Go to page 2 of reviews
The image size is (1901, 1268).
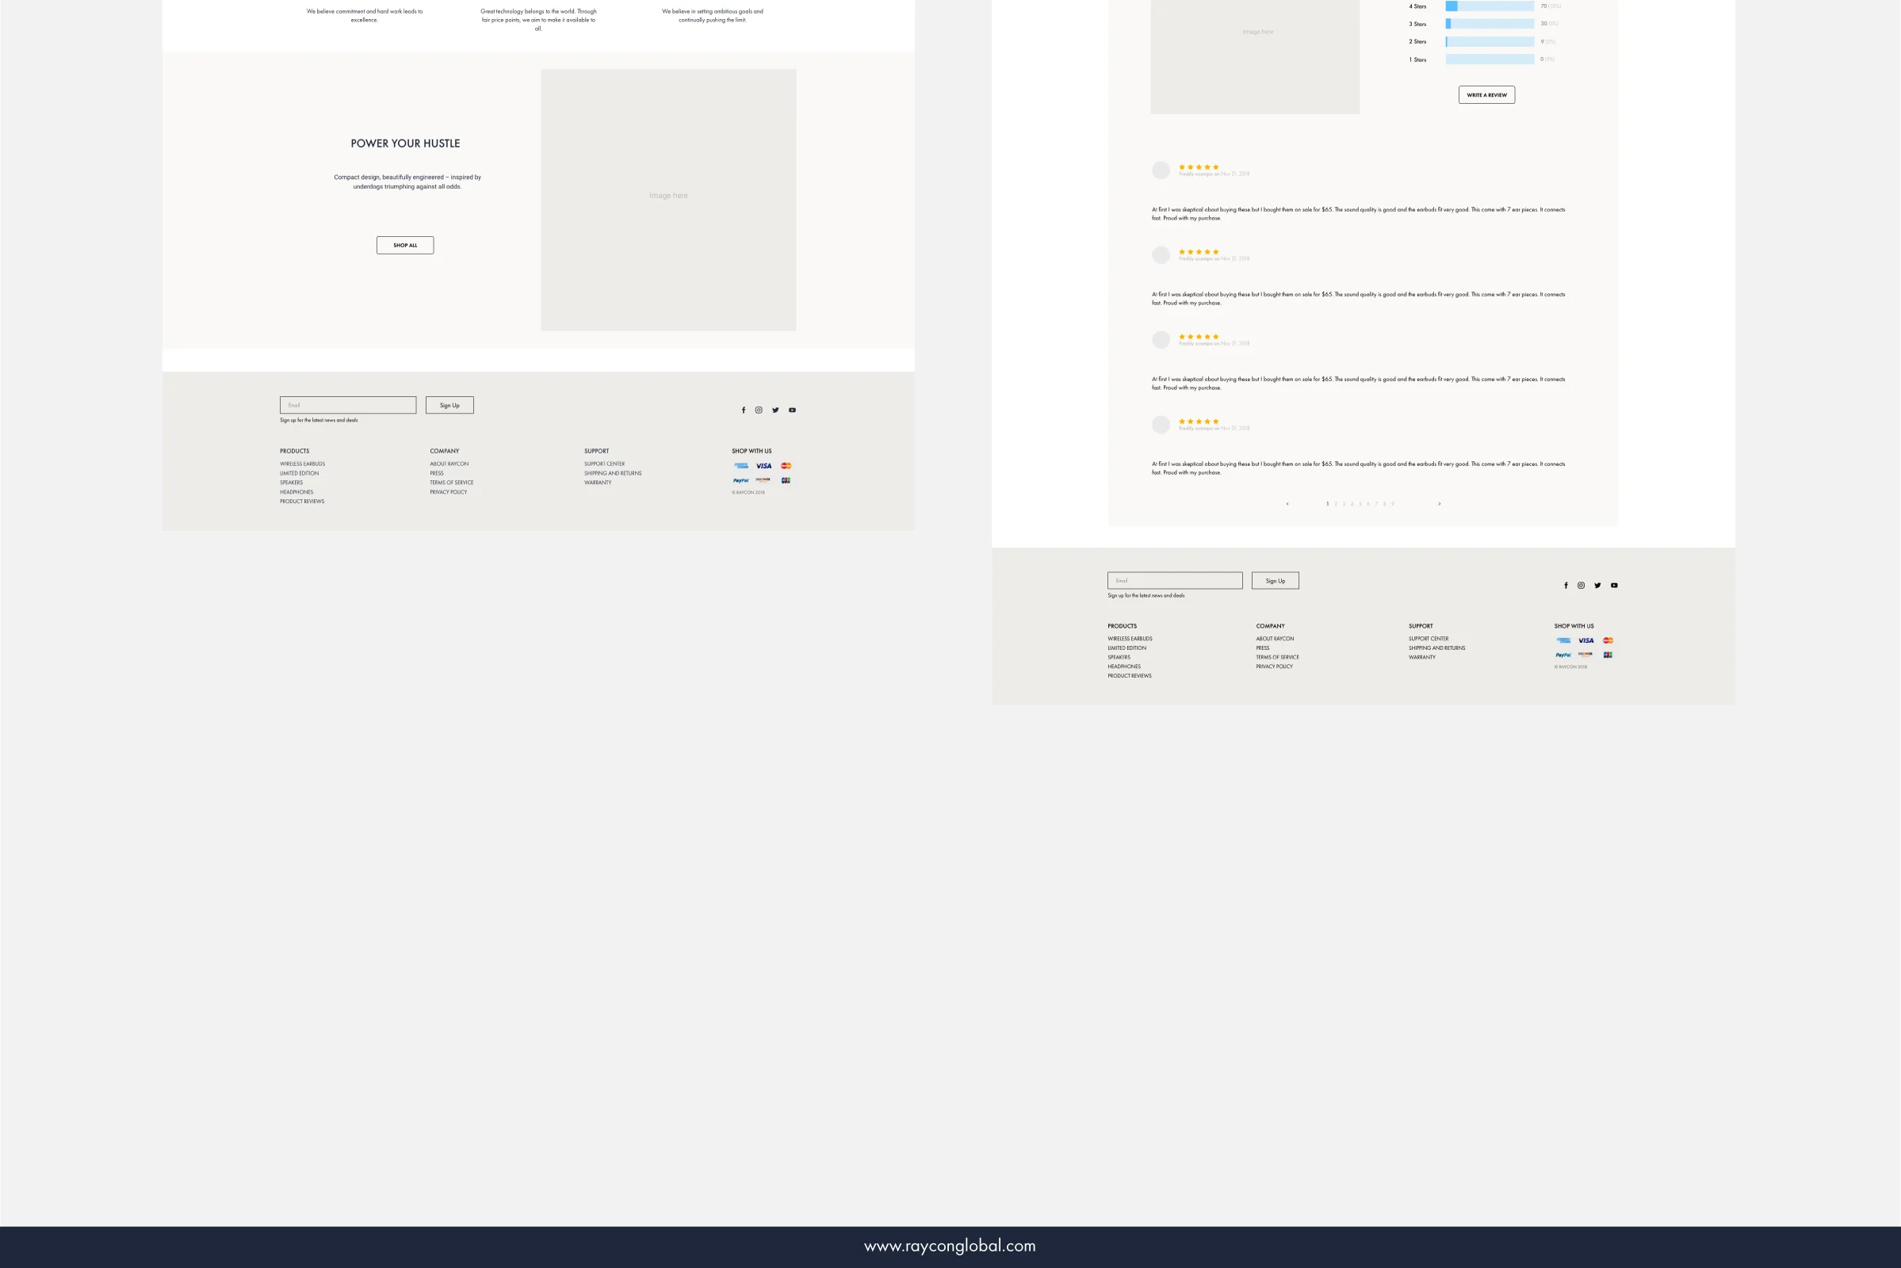[x=1336, y=503]
